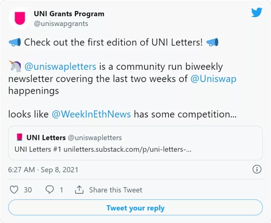Click the megaphone emoji after 'UNI Letters!'

tap(212, 42)
